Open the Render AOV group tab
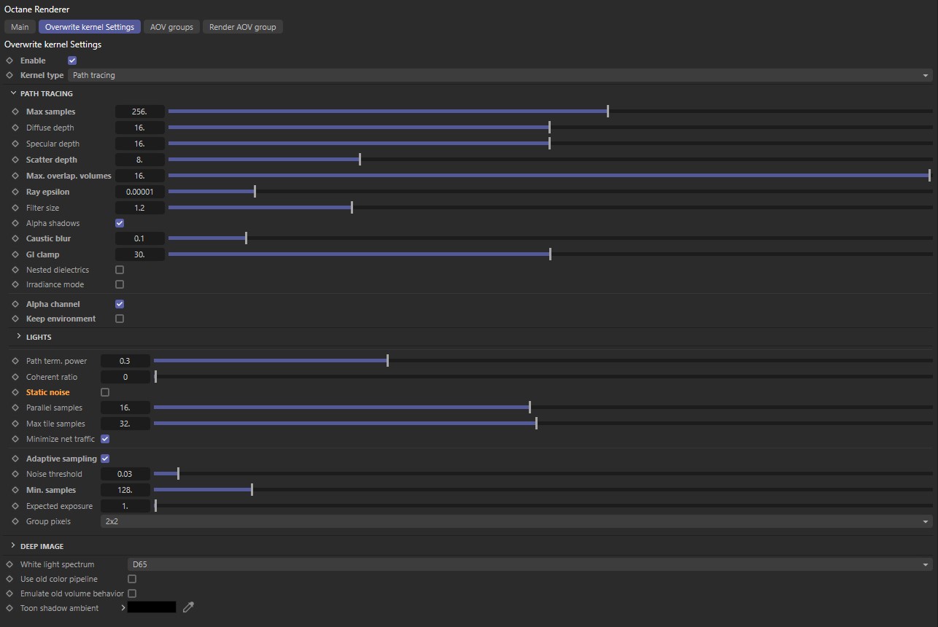 [x=243, y=27]
